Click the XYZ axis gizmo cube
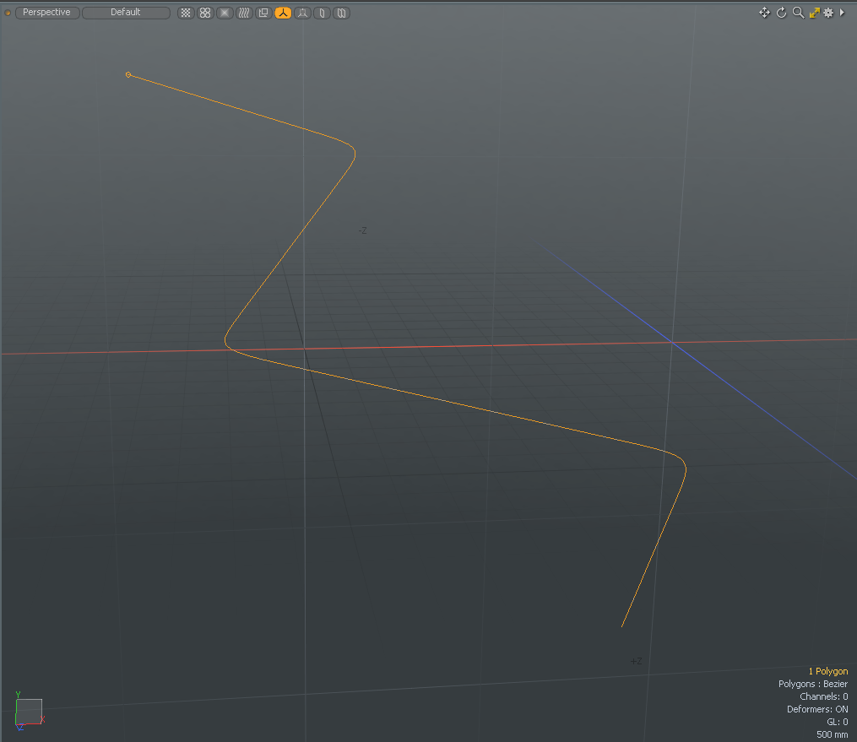857x742 pixels. (29, 712)
